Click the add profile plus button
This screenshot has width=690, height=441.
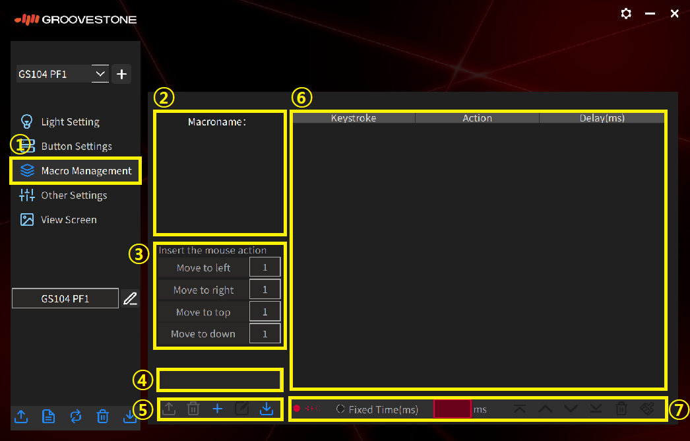tap(121, 74)
